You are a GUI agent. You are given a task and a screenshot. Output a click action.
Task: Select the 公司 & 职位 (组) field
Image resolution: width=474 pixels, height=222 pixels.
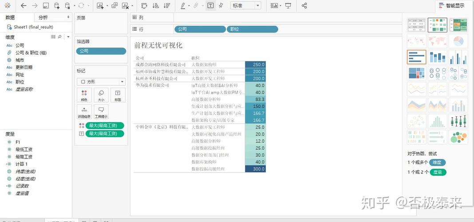[x=31, y=53]
